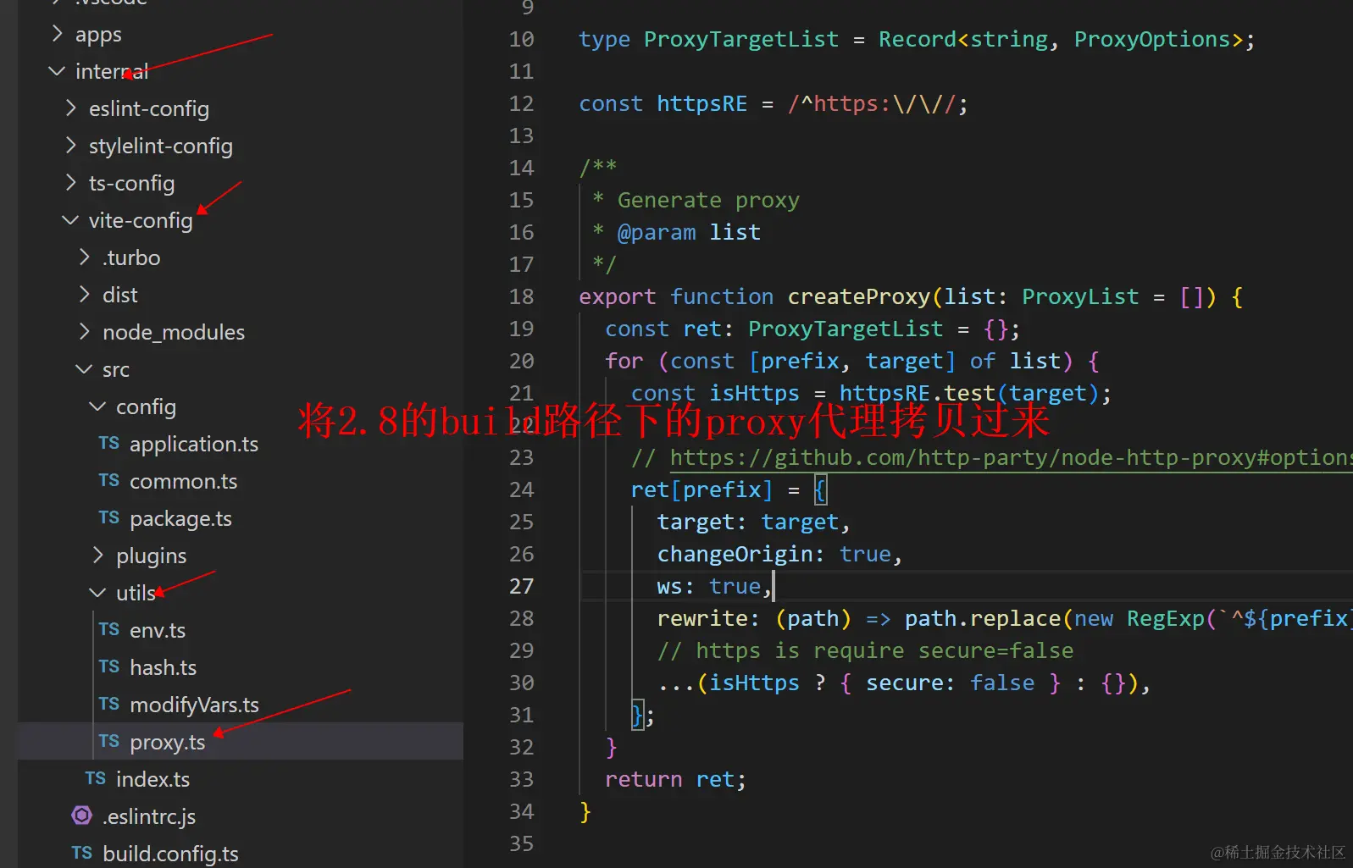Screen dimensions: 1353x868
Task: Select the node_modules folder label
Action: click(174, 332)
